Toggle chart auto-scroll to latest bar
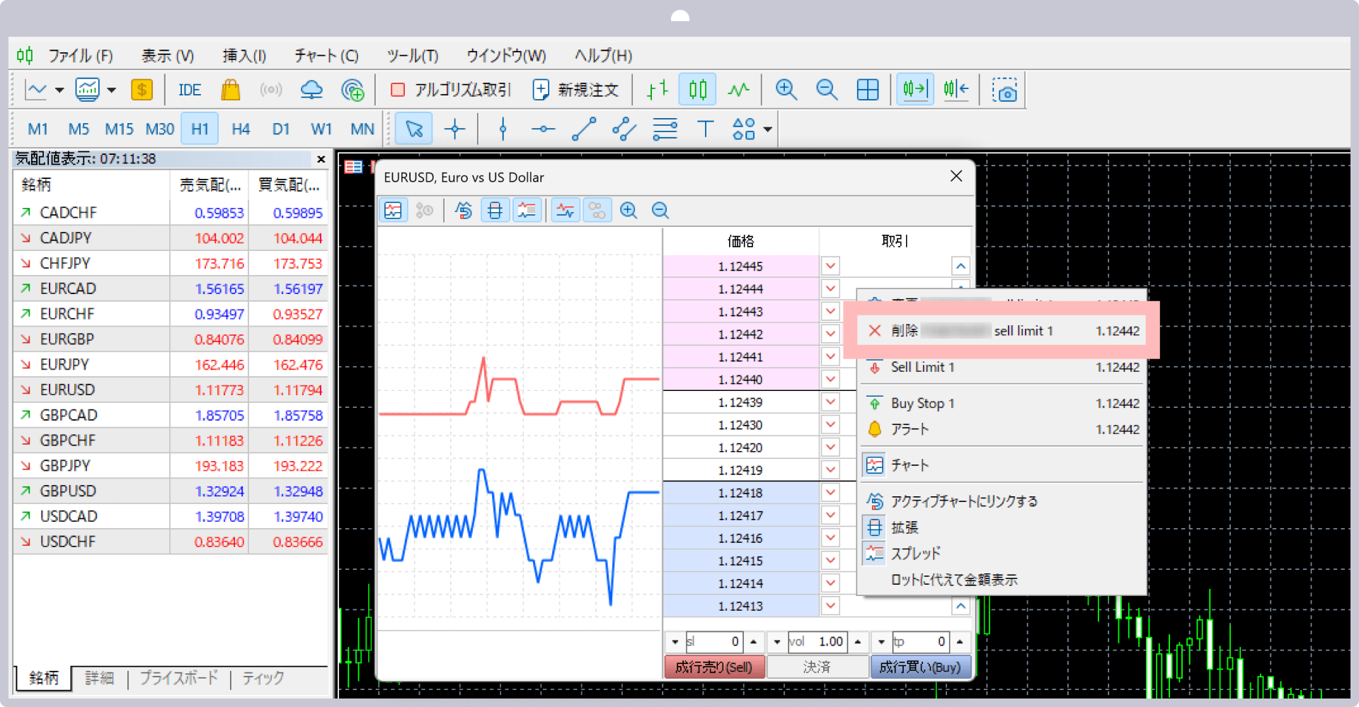Screen dimensions: 1359x707 pyautogui.click(x=914, y=90)
